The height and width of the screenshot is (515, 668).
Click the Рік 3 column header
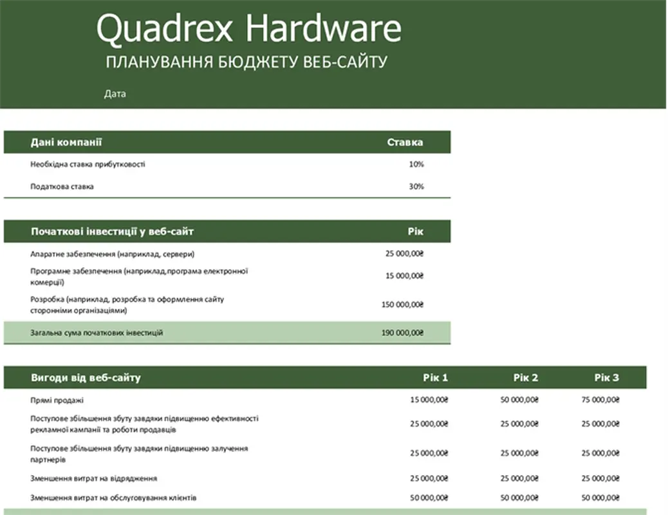(606, 377)
